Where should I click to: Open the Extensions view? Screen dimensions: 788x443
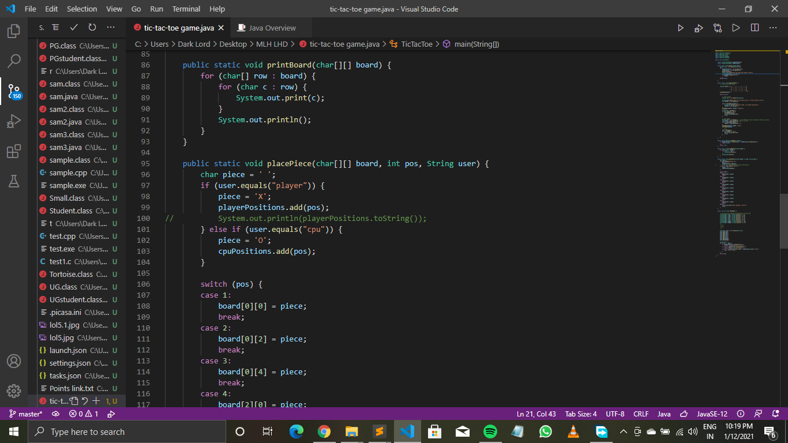[14, 151]
